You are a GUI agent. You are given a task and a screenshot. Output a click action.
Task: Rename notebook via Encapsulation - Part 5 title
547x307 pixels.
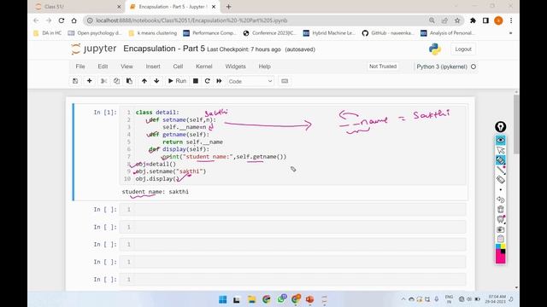point(164,49)
